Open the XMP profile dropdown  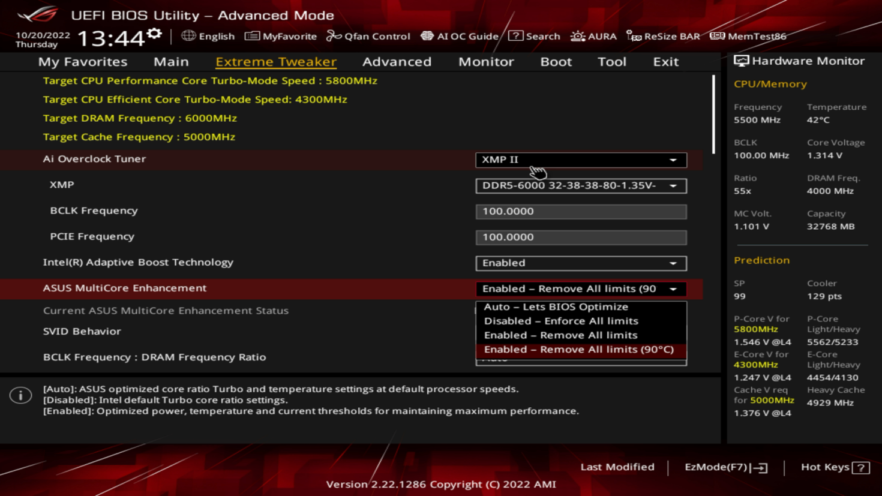coord(580,185)
